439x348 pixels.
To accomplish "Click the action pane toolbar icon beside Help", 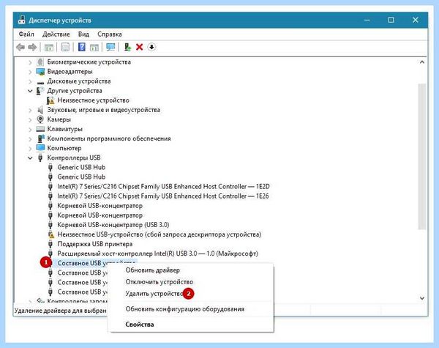I will pos(94,48).
